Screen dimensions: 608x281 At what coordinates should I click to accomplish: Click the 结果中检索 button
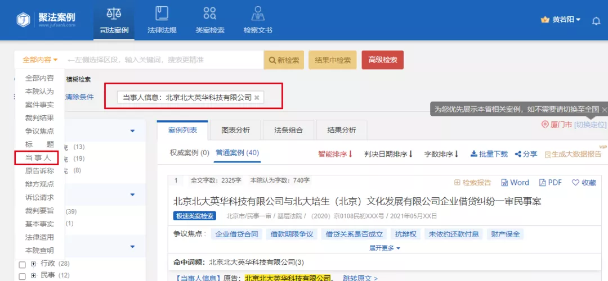[332, 60]
